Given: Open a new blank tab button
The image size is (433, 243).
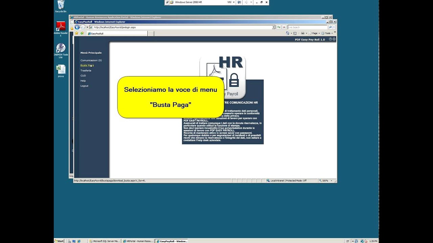Looking at the screenshot, I should coord(151,34).
